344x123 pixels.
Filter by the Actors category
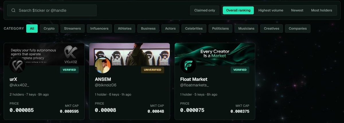coord(170,28)
